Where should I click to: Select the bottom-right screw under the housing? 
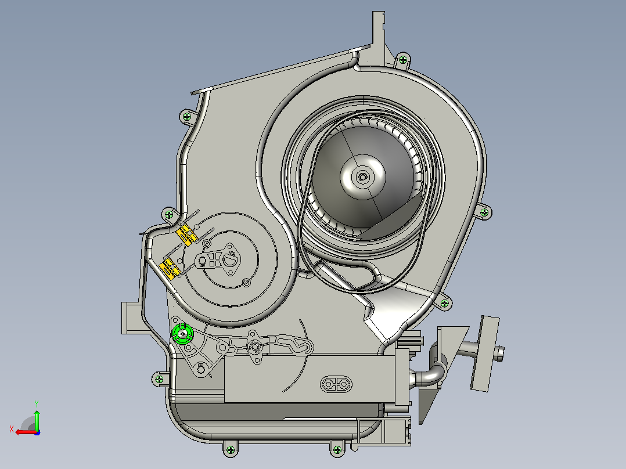tap(337, 450)
